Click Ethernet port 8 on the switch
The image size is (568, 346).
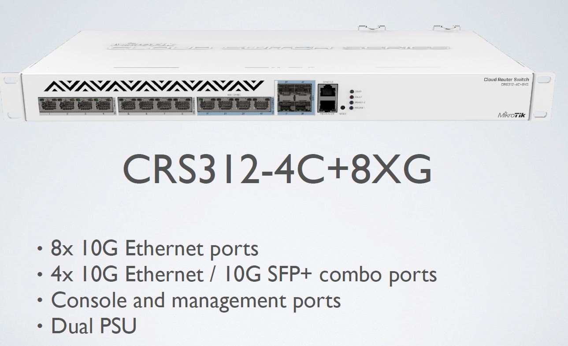[x=183, y=105]
